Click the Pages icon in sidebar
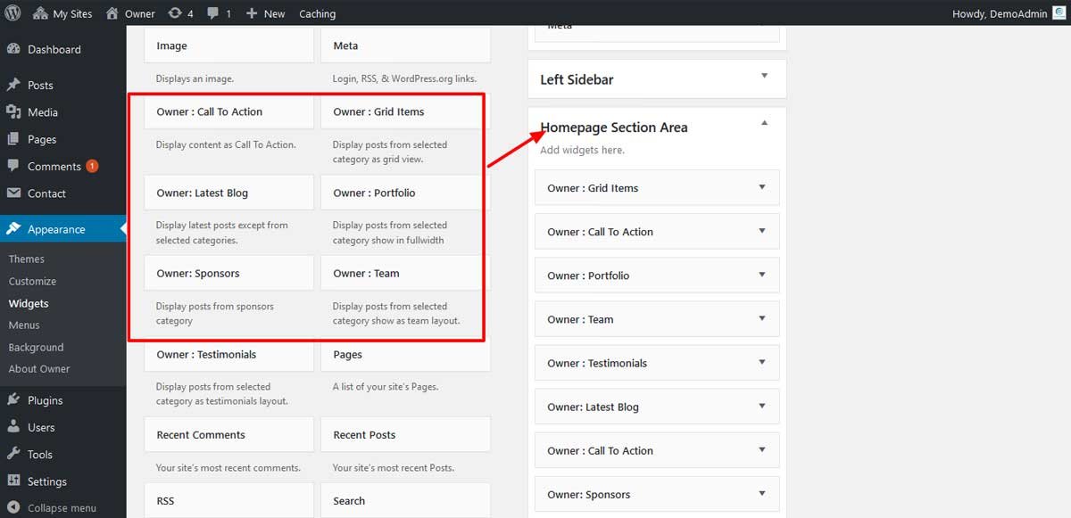This screenshot has width=1071, height=518. click(13, 139)
